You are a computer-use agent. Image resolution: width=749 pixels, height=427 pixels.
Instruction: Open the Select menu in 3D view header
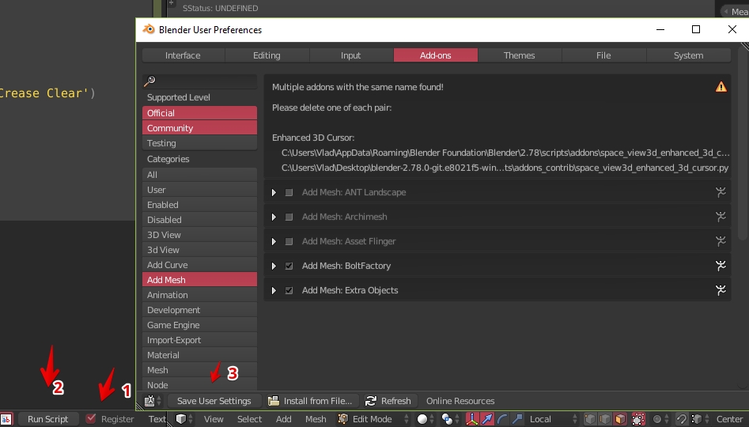[x=249, y=419]
